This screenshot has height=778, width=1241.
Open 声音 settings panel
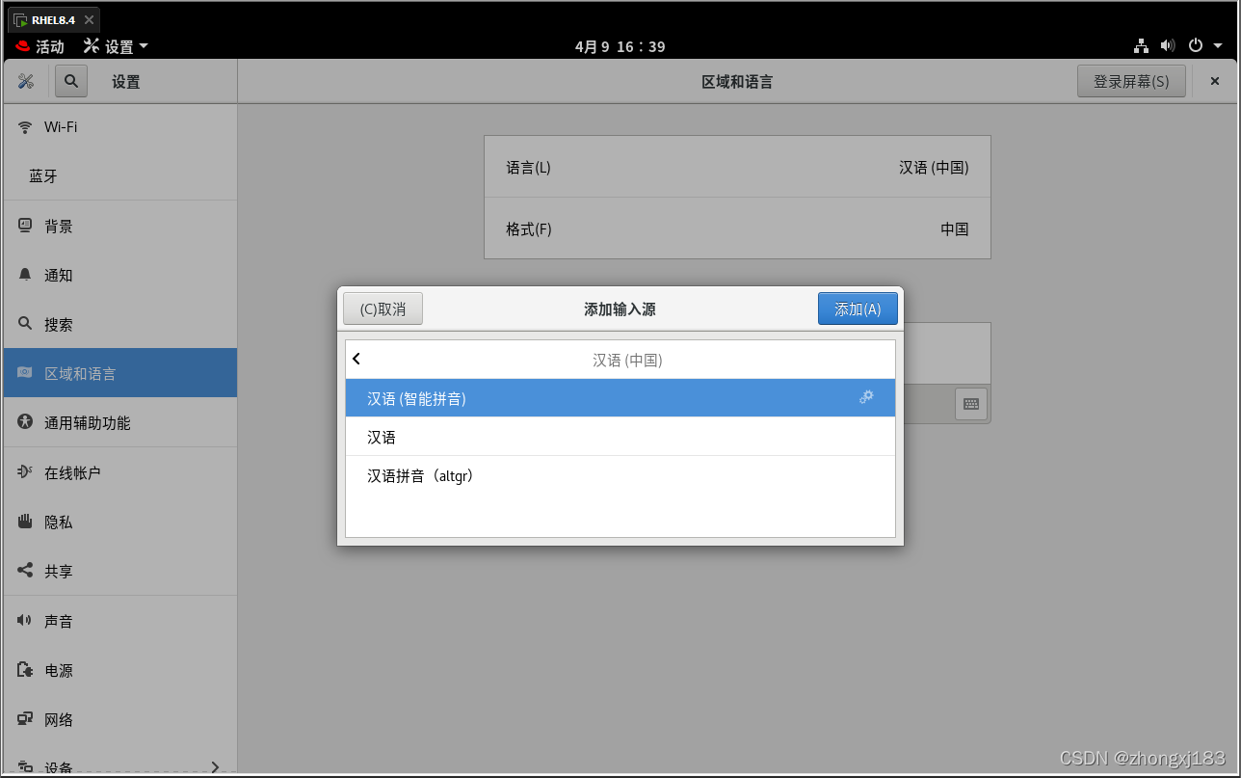coord(120,621)
